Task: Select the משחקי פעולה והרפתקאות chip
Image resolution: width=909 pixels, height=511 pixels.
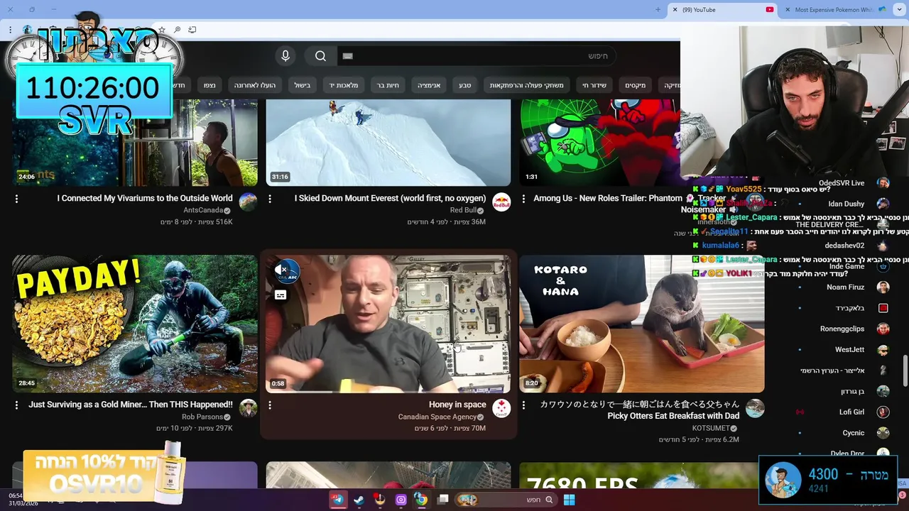Action: [526, 85]
